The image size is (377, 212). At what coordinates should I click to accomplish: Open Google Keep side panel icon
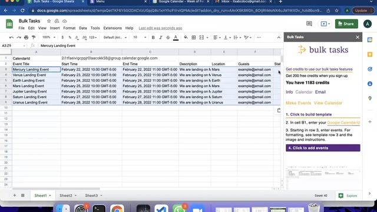tap(370, 55)
